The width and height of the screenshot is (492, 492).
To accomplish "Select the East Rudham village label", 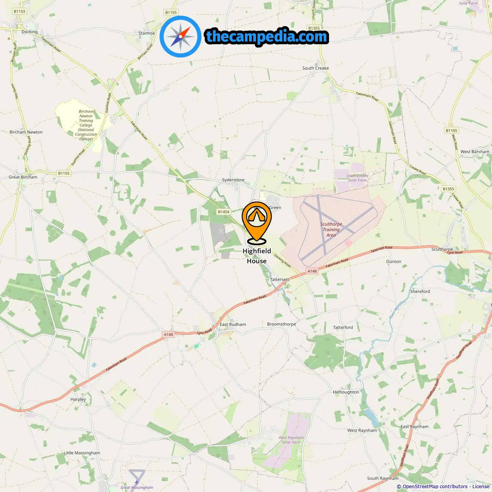I will pos(233,324).
